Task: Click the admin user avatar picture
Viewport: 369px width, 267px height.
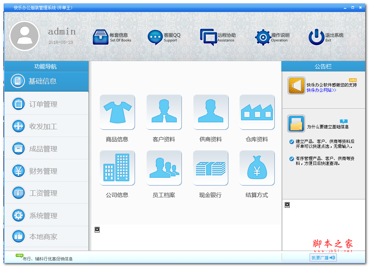Action: pyautogui.click(x=24, y=36)
